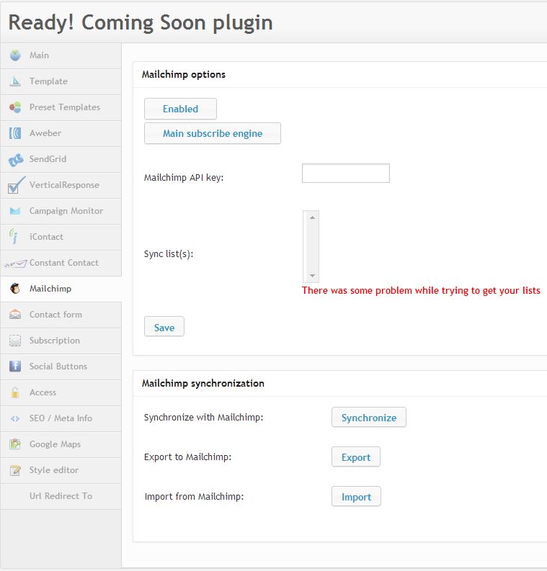Screen dimensions: 547x571
Task: Click the Contact form envelope icon
Action: pyautogui.click(x=15, y=314)
